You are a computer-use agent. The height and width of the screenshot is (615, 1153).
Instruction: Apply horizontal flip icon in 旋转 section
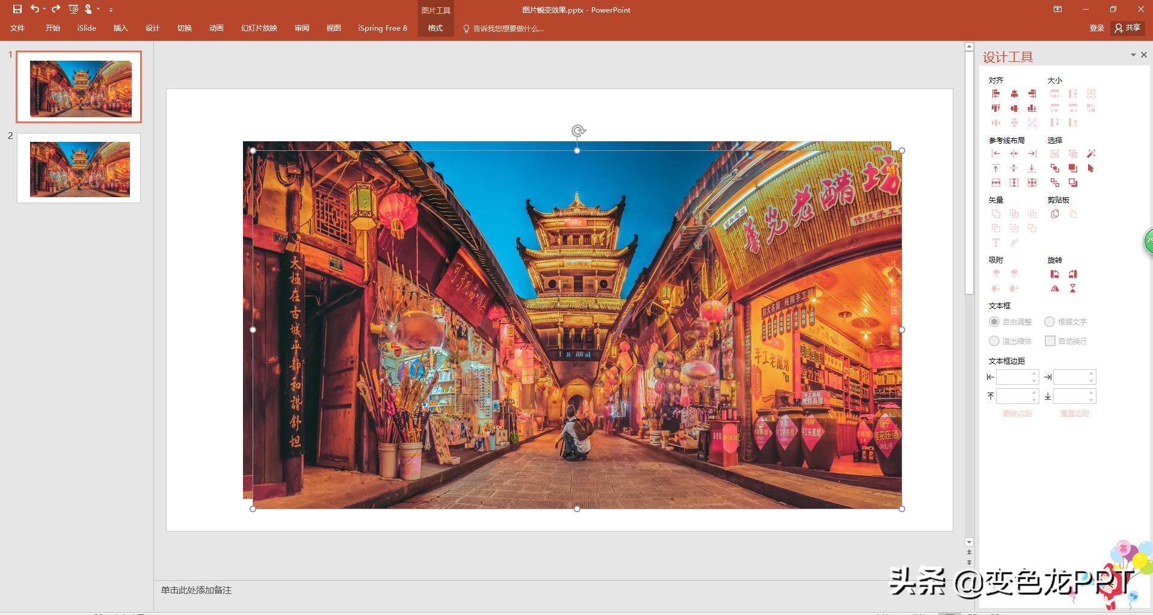(1055, 288)
